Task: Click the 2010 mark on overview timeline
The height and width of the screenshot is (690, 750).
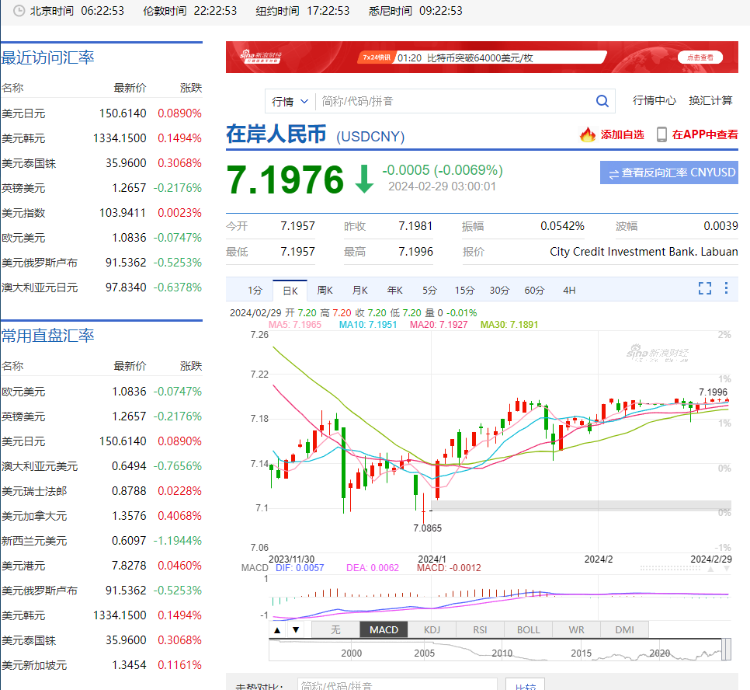Action: pyautogui.click(x=502, y=653)
